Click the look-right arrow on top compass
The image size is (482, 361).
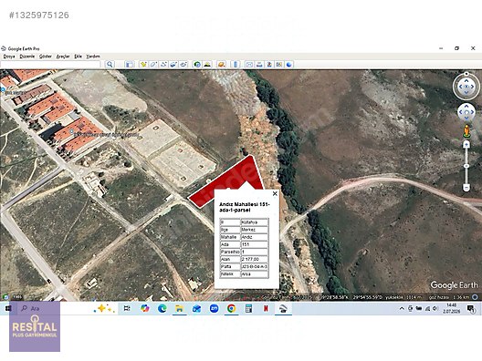pyautogui.click(x=473, y=87)
